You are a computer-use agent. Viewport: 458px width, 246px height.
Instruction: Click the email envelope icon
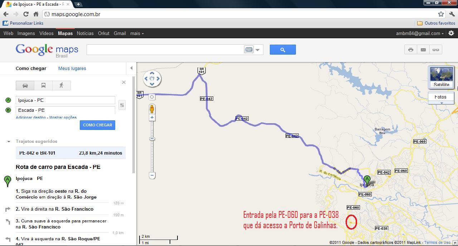[x=423, y=50]
